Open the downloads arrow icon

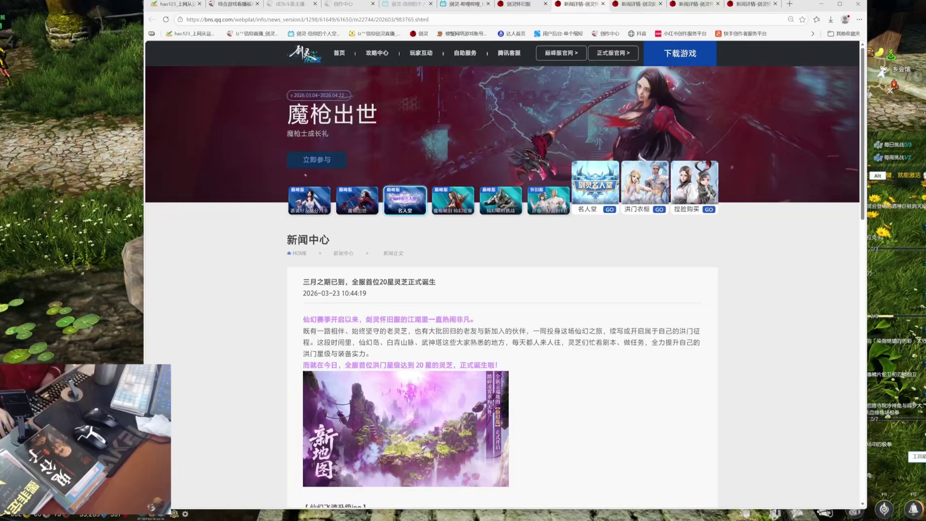831,19
